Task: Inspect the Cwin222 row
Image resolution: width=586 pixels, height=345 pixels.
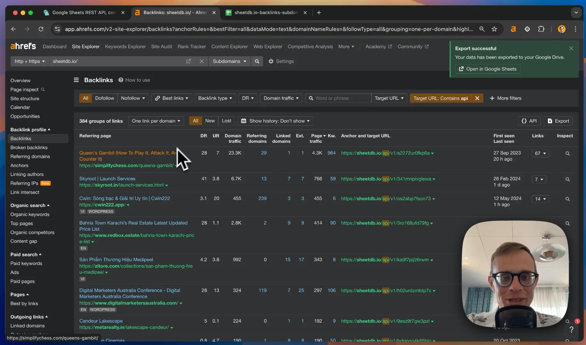Action: point(567,199)
